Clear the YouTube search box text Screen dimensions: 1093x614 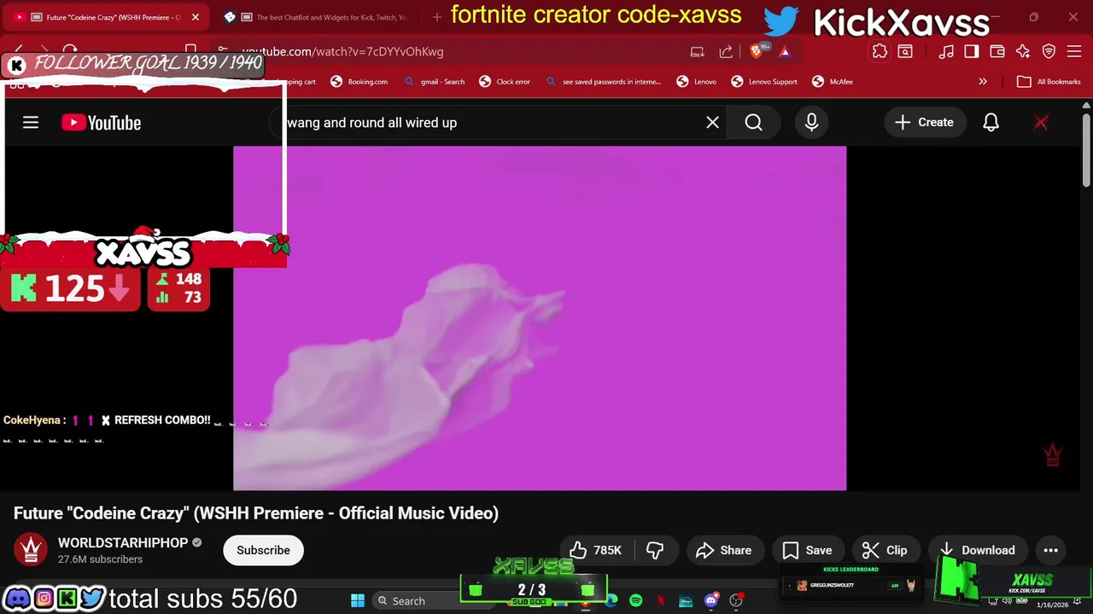click(712, 123)
